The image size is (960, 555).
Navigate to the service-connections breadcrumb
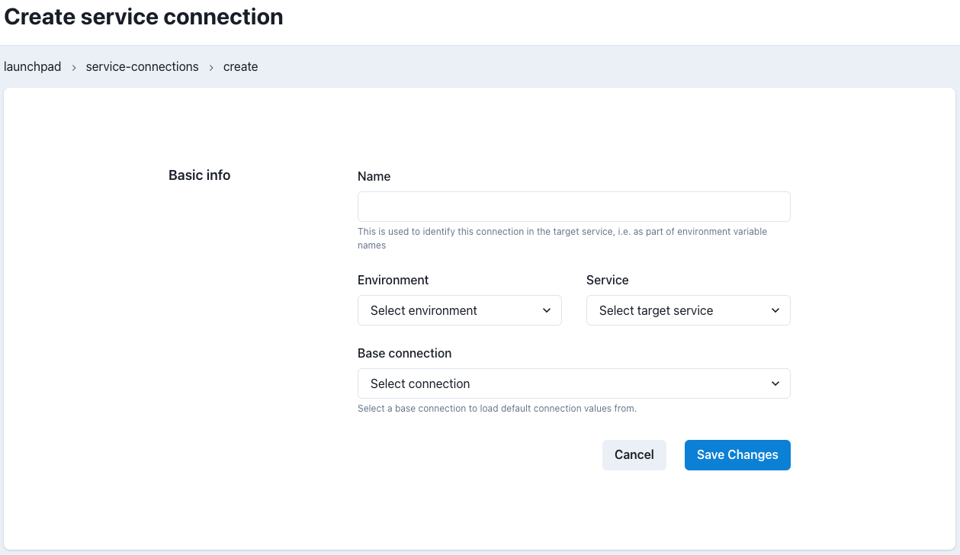coord(142,67)
